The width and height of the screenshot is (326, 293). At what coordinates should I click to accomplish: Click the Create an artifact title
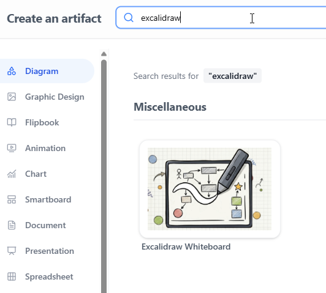[54, 19]
